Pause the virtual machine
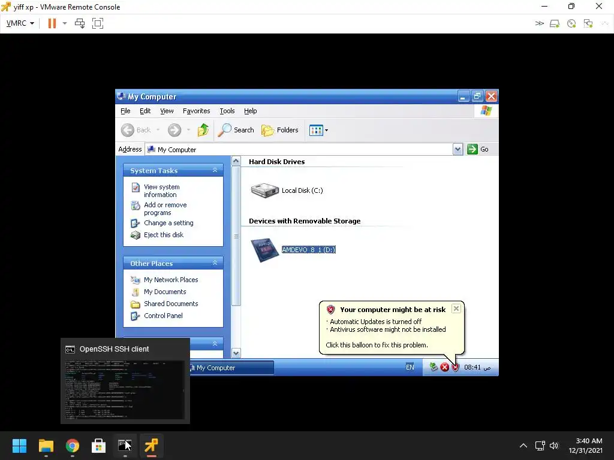This screenshot has height=460, width=614. [52, 23]
